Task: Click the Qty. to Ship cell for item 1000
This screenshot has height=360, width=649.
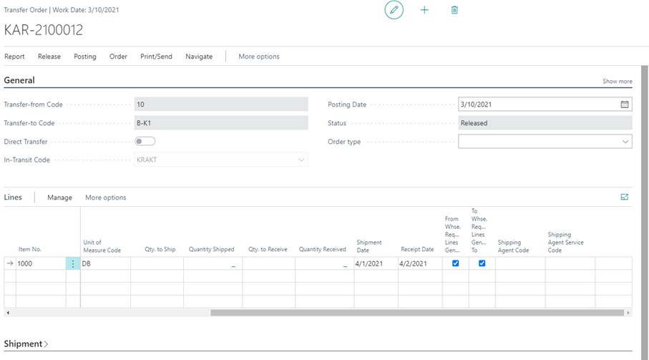Action: pyautogui.click(x=157, y=263)
